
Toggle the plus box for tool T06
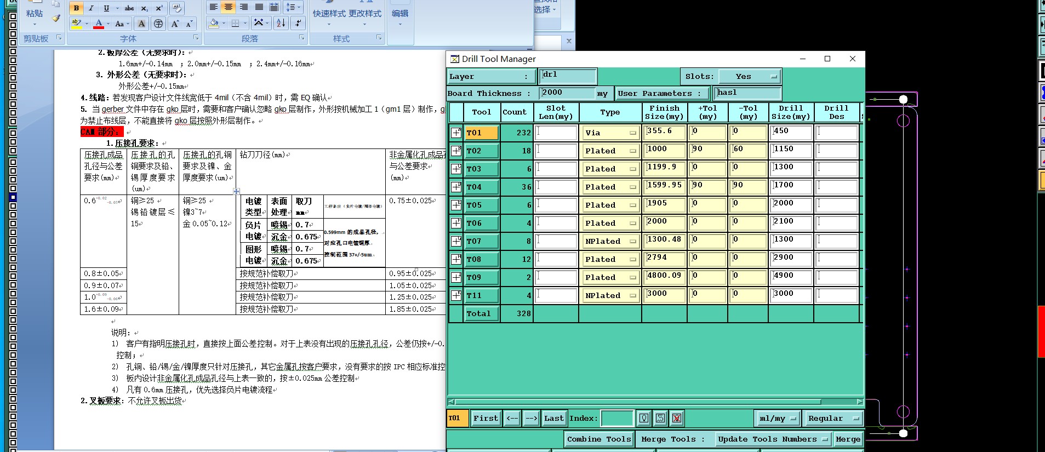click(x=456, y=223)
